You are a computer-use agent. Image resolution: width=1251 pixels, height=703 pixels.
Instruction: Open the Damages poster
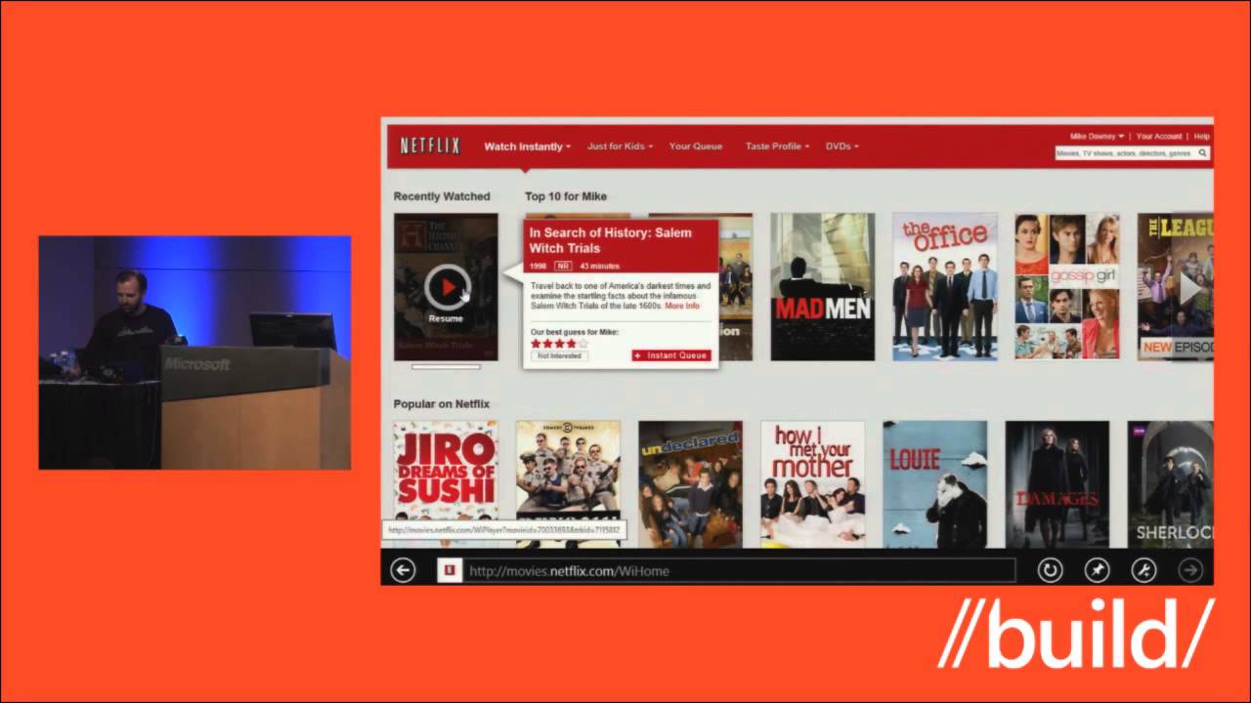[1057, 484]
